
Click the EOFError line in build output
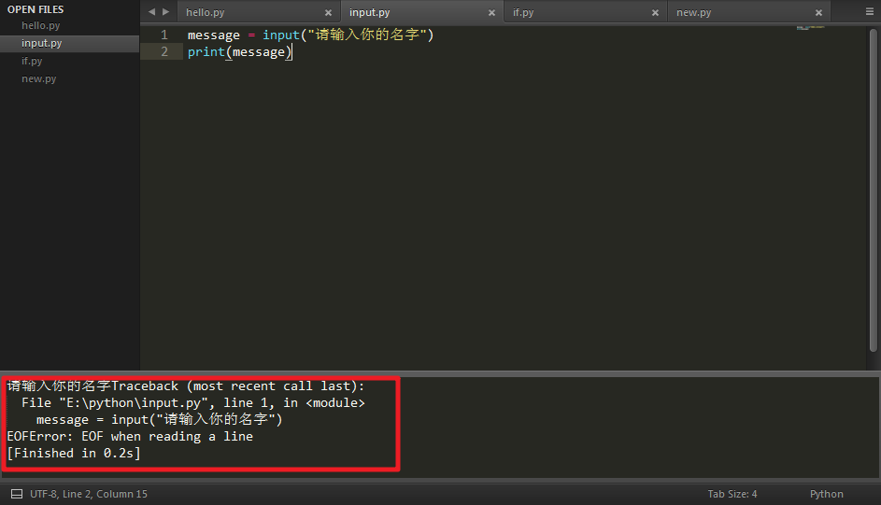[x=130, y=436]
